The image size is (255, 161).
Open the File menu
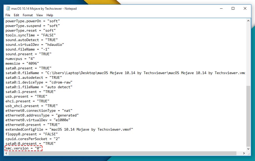pos(8,15)
